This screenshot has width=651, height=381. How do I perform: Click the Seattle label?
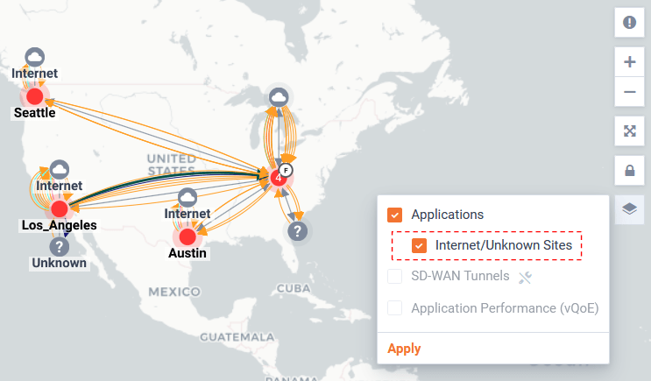tap(34, 112)
